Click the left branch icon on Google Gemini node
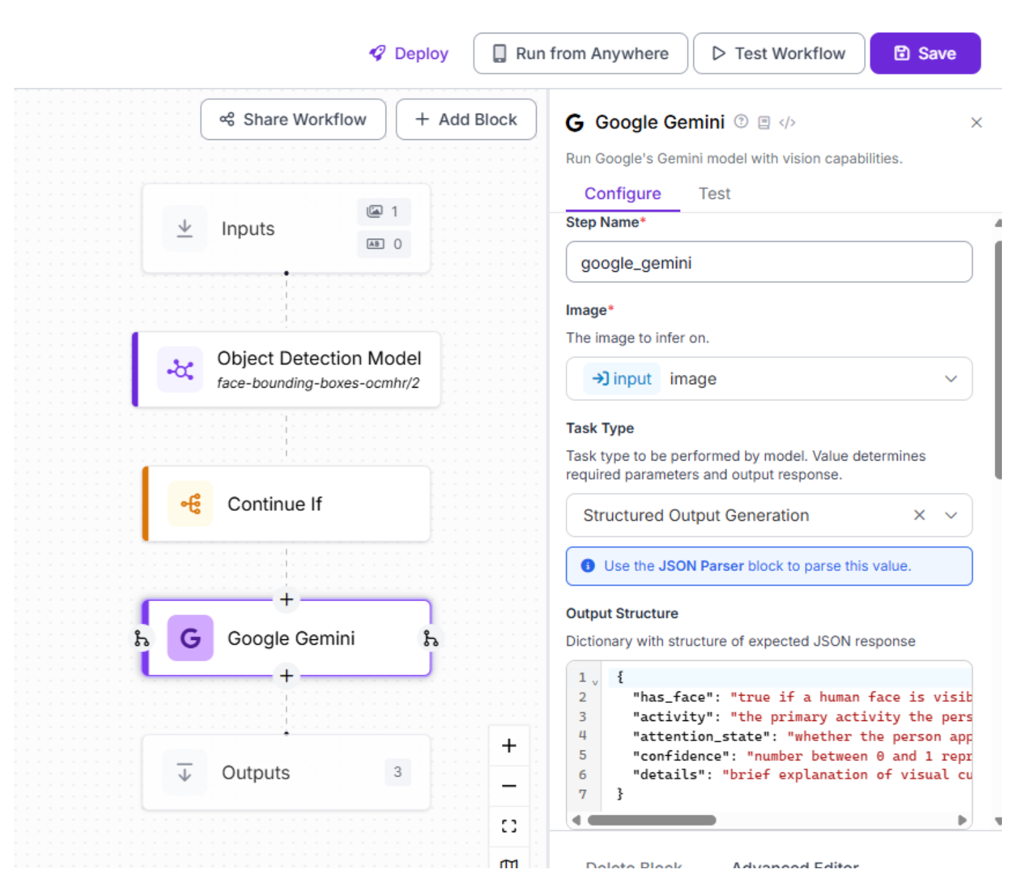The height and width of the screenshot is (885, 1020). pyautogui.click(x=141, y=639)
